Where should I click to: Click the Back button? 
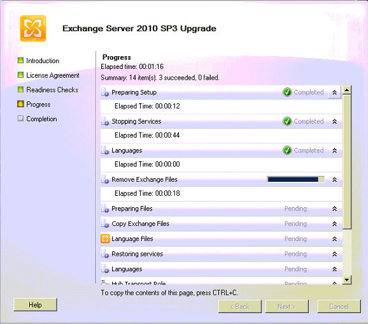coord(240,307)
